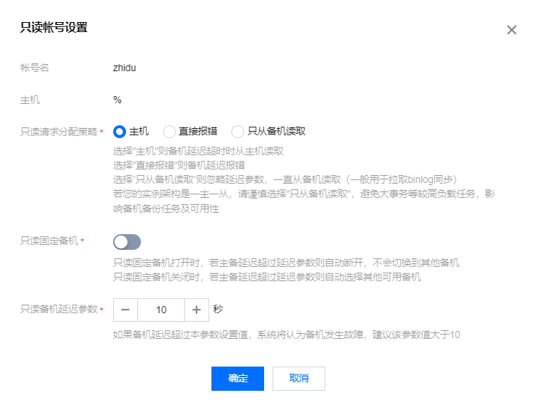Click the 只读固定备机 field label
The image size is (536, 410).
pyautogui.click(x=49, y=241)
